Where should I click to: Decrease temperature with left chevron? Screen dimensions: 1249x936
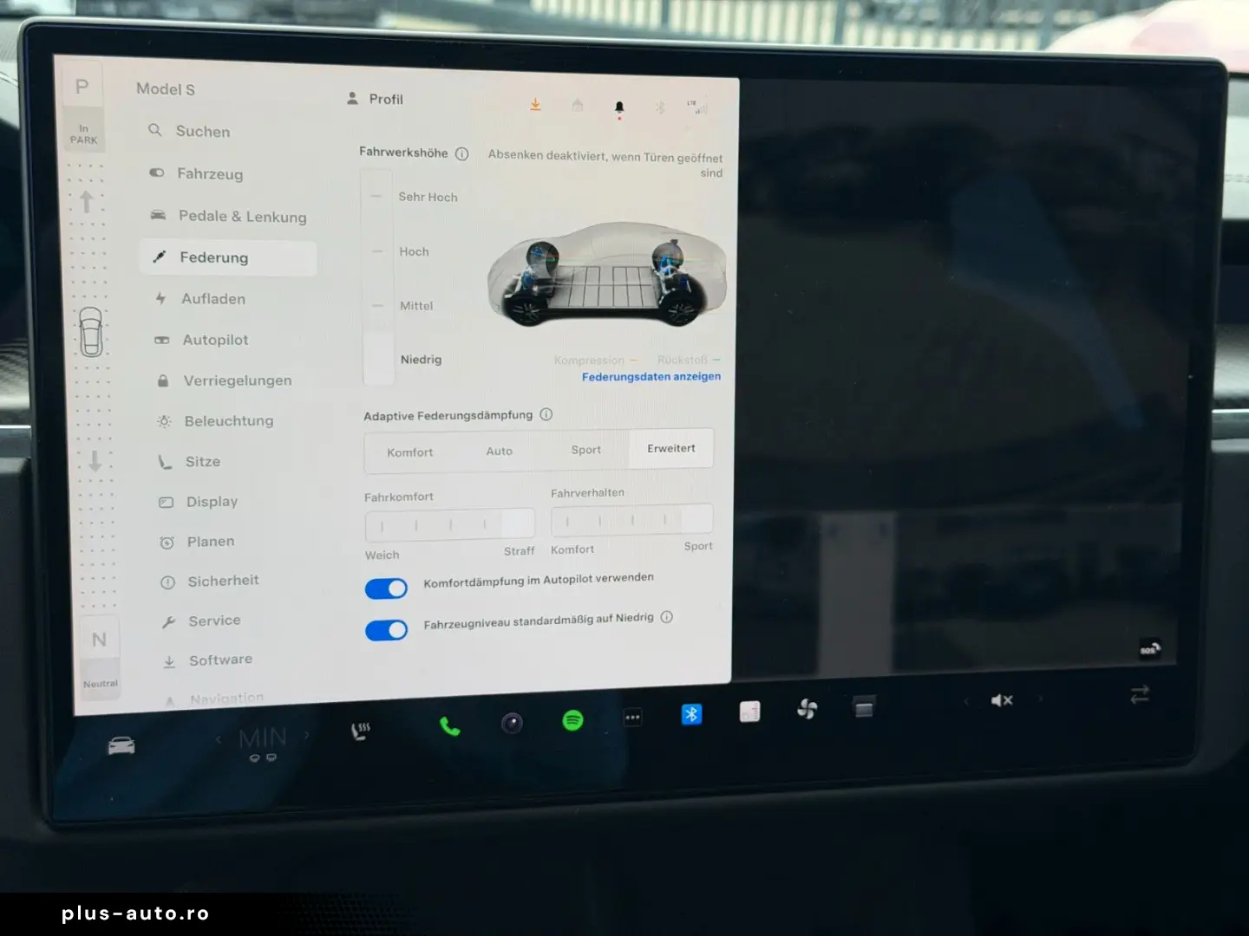tap(219, 739)
